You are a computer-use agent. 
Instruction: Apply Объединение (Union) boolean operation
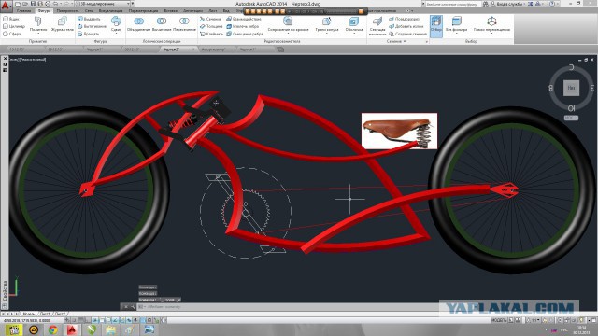pyautogui.click(x=138, y=24)
